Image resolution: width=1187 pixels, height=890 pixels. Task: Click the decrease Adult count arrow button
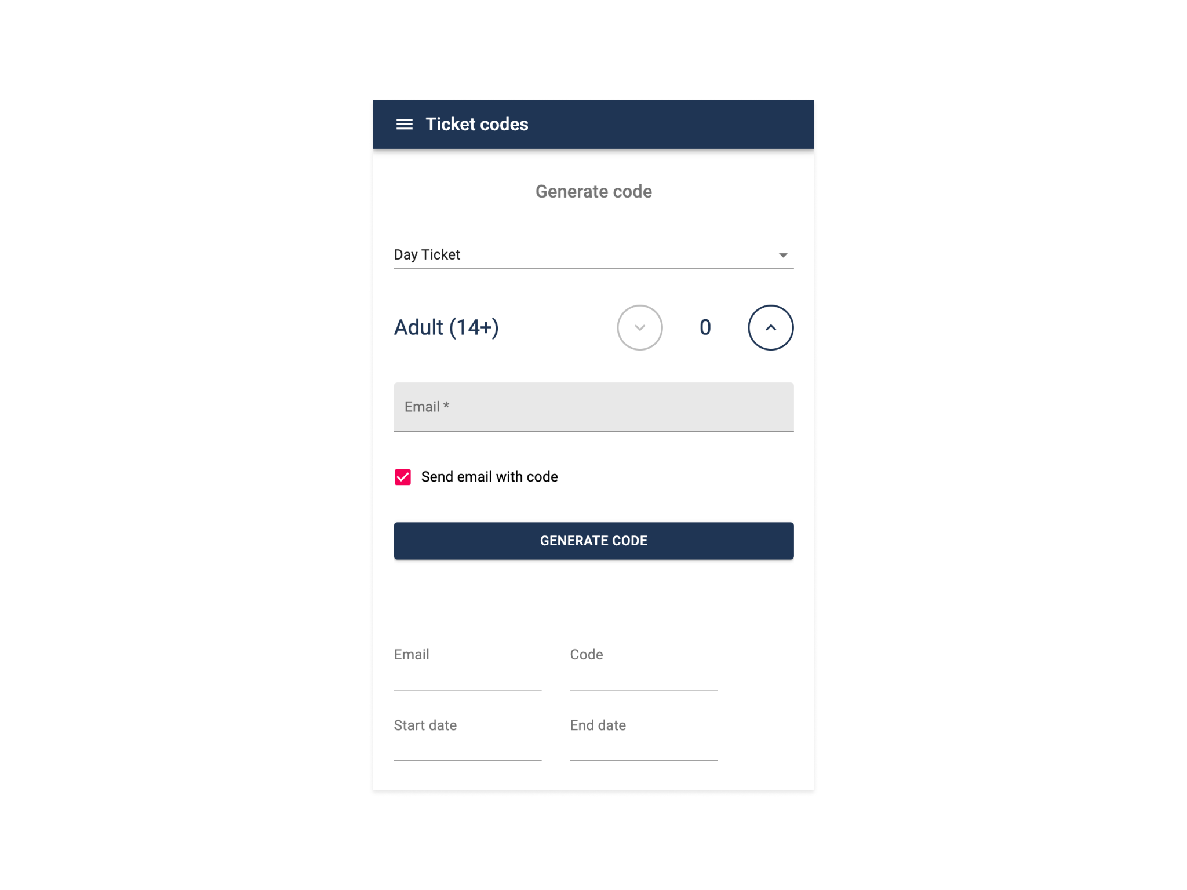(x=639, y=327)
